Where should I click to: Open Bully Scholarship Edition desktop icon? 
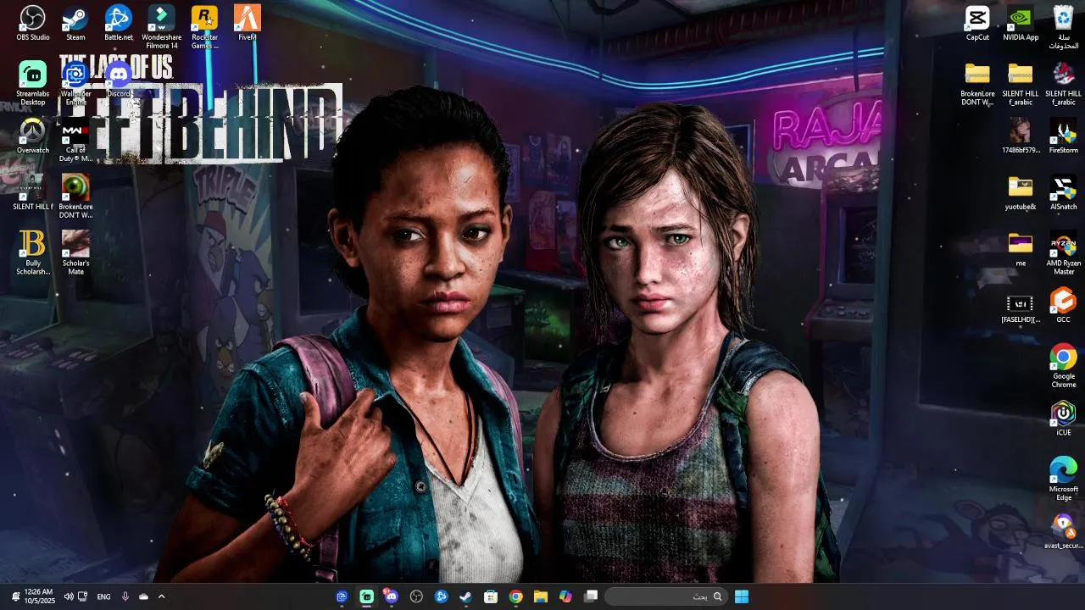click(x=33, y=252)
